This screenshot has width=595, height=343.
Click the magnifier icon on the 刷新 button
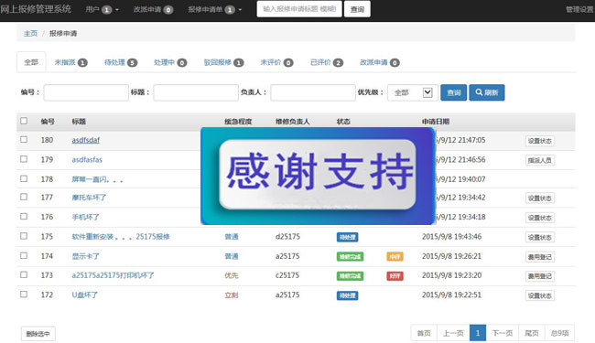479,92
